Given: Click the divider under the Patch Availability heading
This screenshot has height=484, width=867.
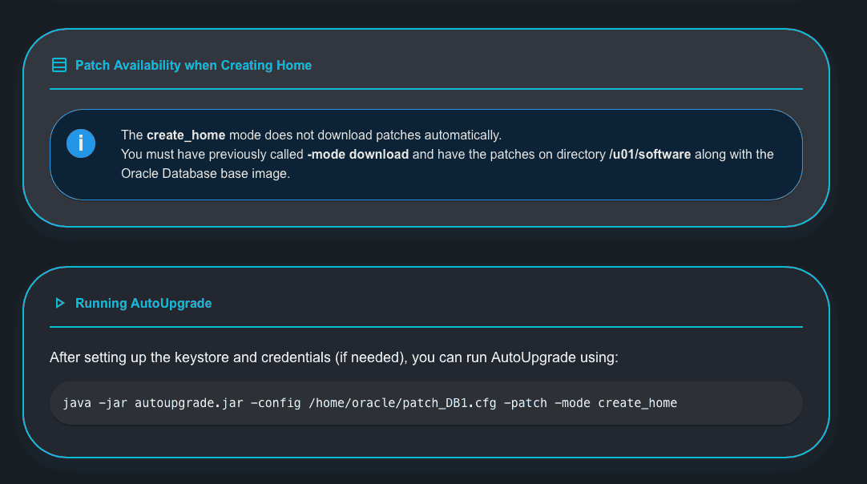Looking at the screenshot, I should (425, 89).
